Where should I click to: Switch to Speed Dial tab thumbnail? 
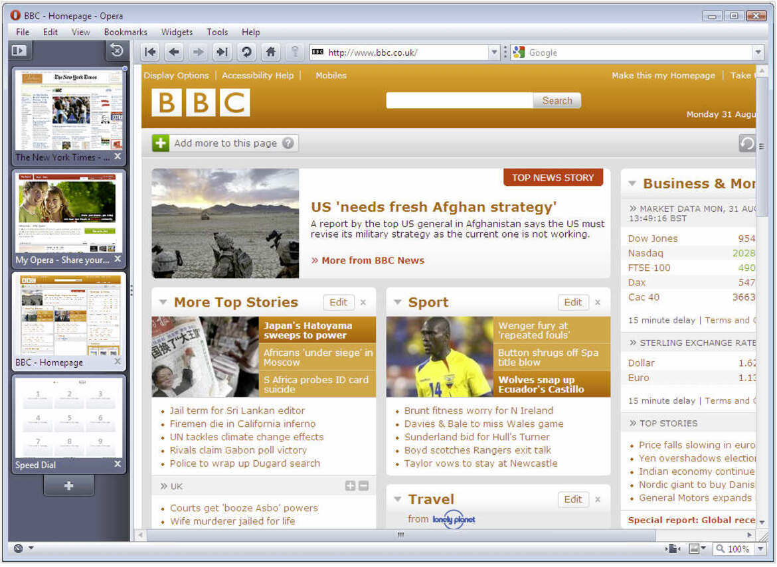pos(69,418)
